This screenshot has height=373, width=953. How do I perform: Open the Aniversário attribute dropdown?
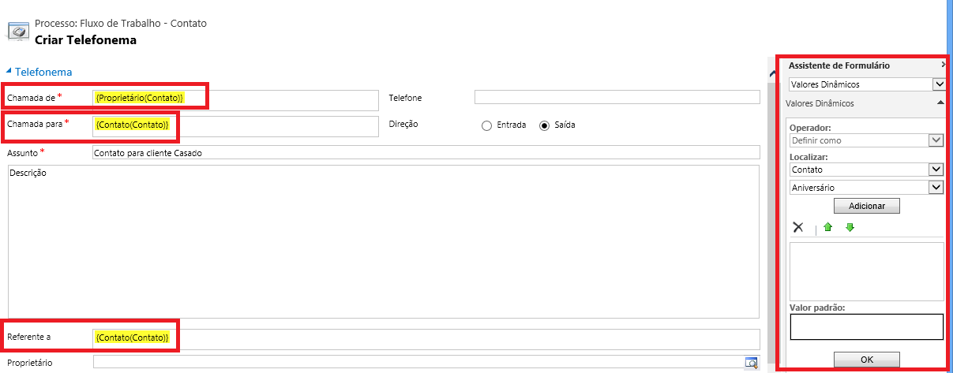[936, 188]
